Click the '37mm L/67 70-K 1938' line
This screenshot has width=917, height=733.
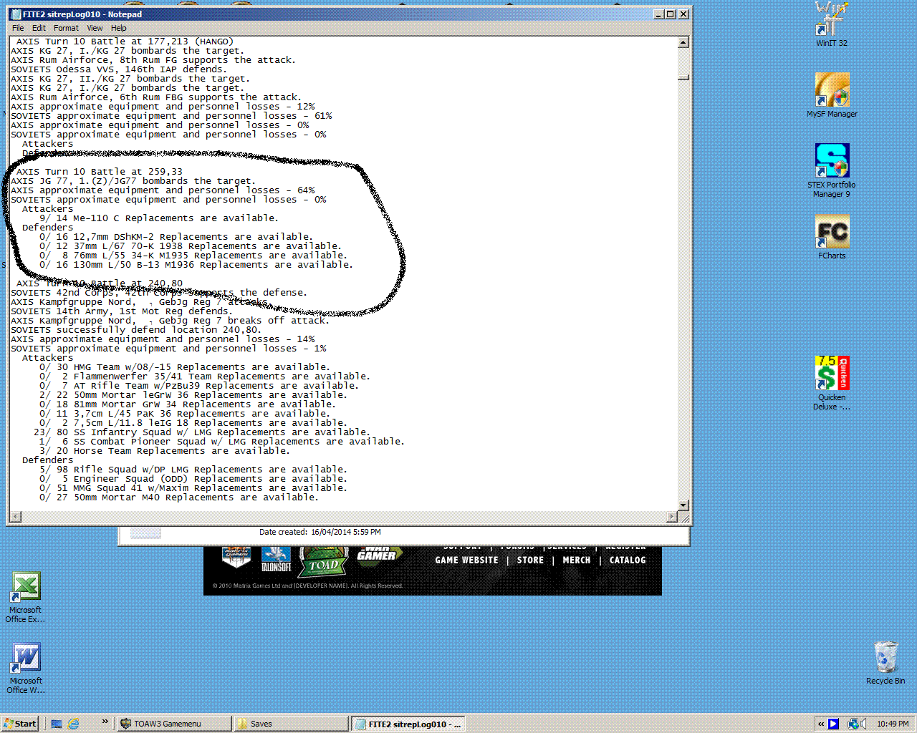pos(190,246)
